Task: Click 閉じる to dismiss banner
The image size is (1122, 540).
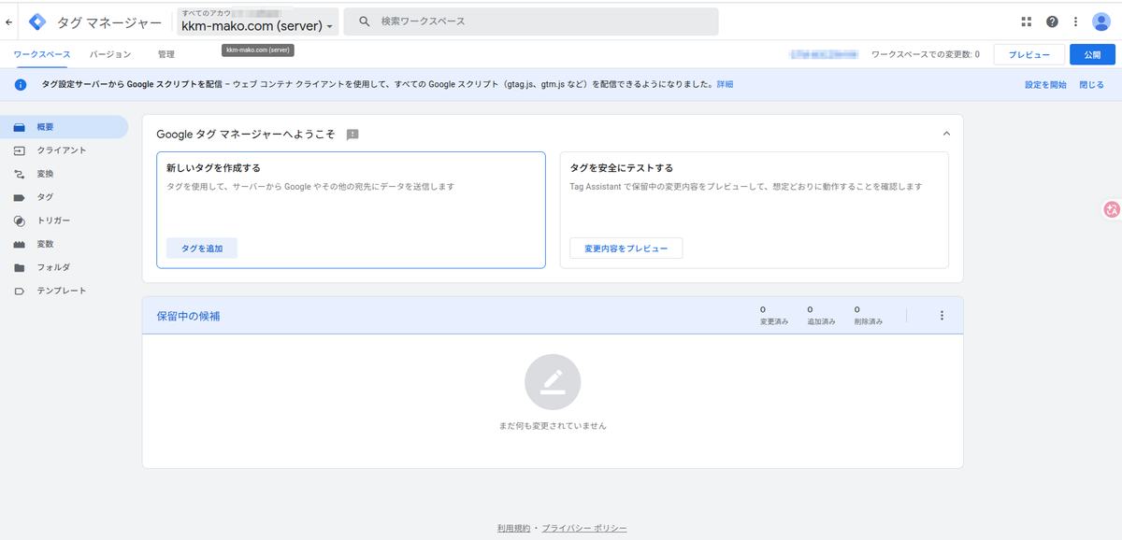Action: [1091, 84]
